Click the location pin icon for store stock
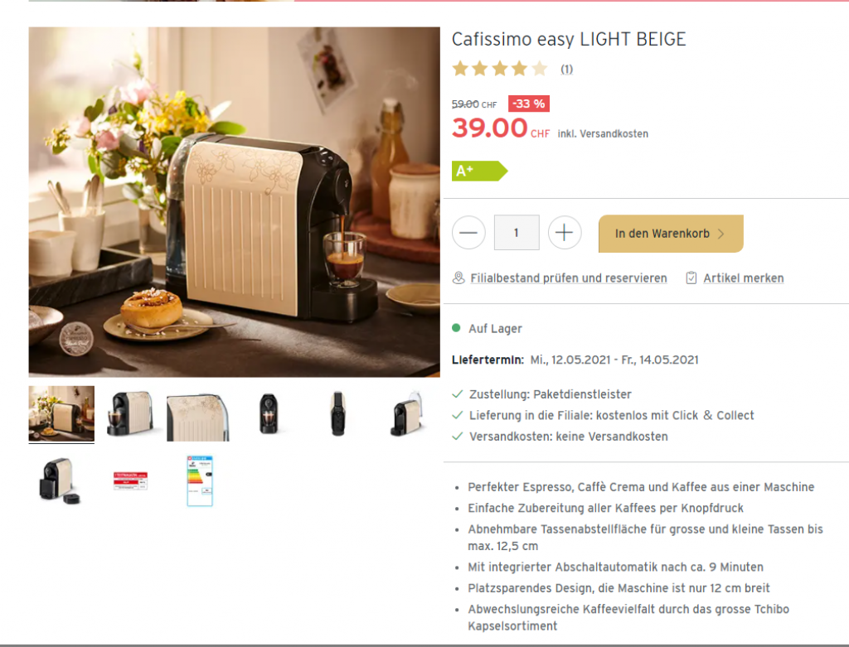The image size is (849, 647). coord(458,278)
